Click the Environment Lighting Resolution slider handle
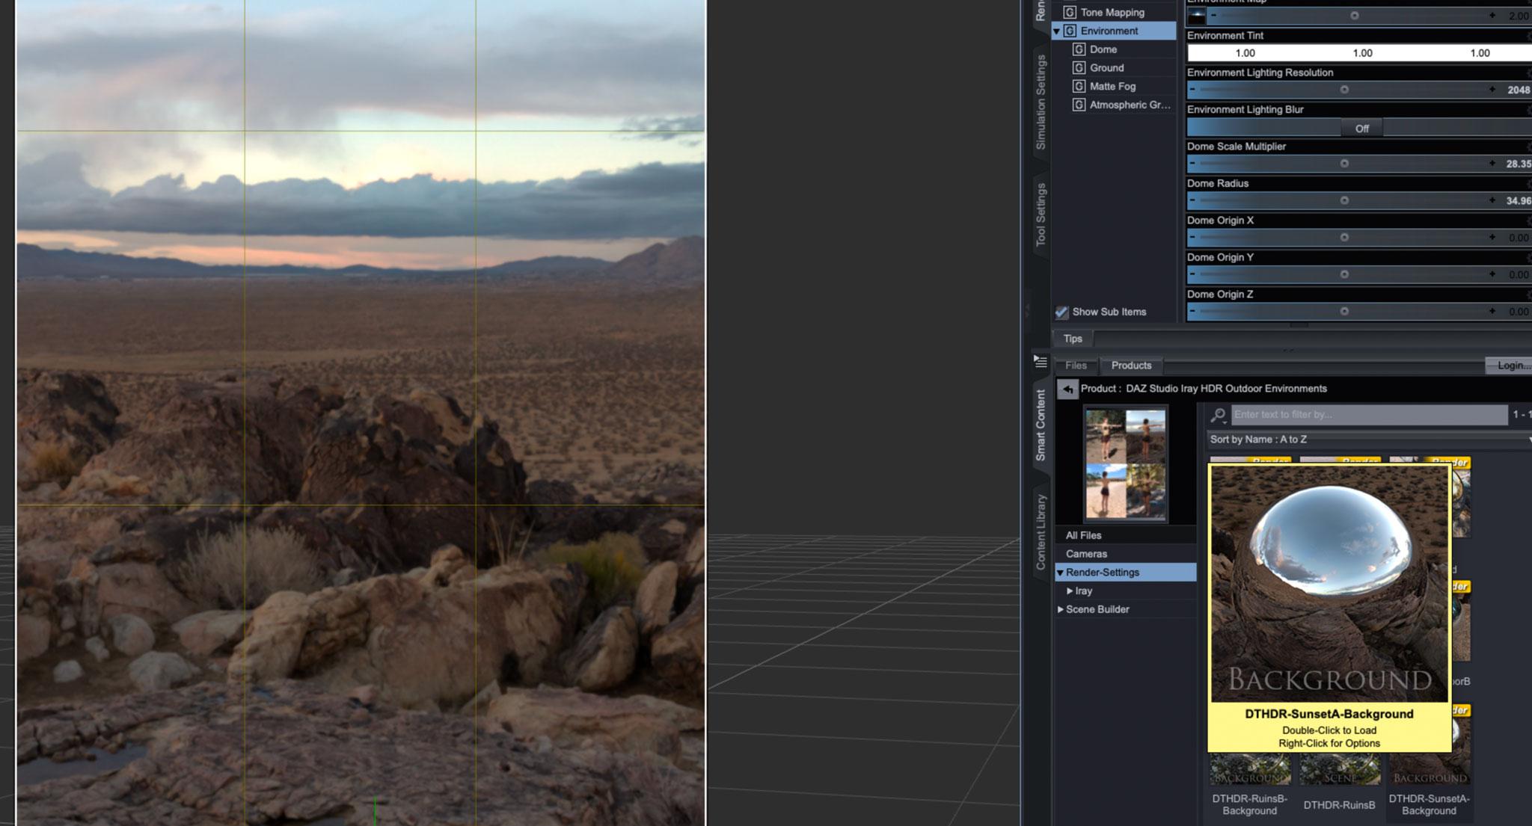This screenshot has height=826, width=1532. pos(1344,90)
